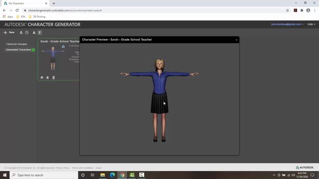Open the taskbar clock and date
319x179 pixels.
point(302,175)
